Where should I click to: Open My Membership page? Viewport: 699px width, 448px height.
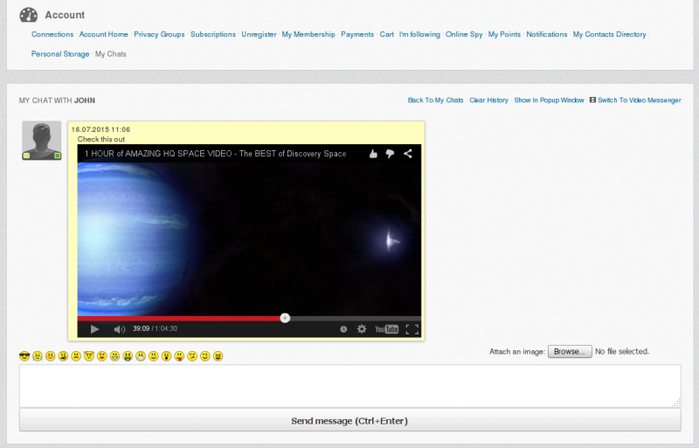coord(308,34)
